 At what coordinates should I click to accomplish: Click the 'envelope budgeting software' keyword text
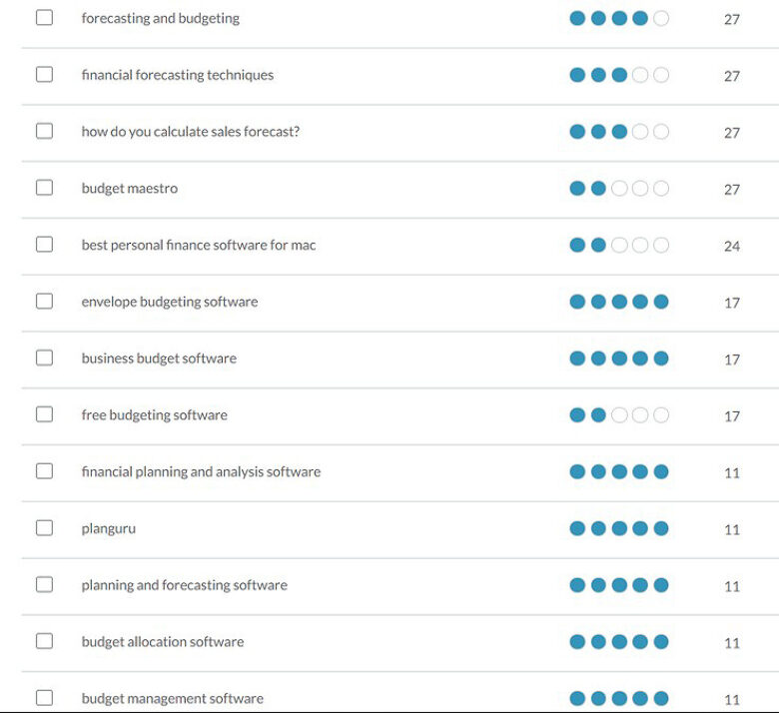point(170,303)
